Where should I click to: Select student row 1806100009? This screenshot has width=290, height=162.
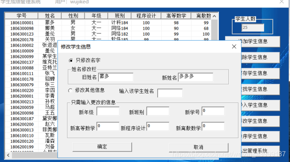(31, 51)
